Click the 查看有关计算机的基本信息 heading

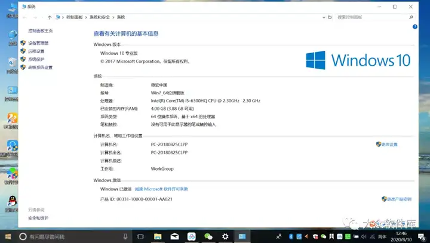tap(126, 34)
